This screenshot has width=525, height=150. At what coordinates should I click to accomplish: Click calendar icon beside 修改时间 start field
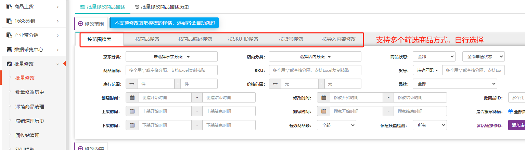tap(323, 98)
